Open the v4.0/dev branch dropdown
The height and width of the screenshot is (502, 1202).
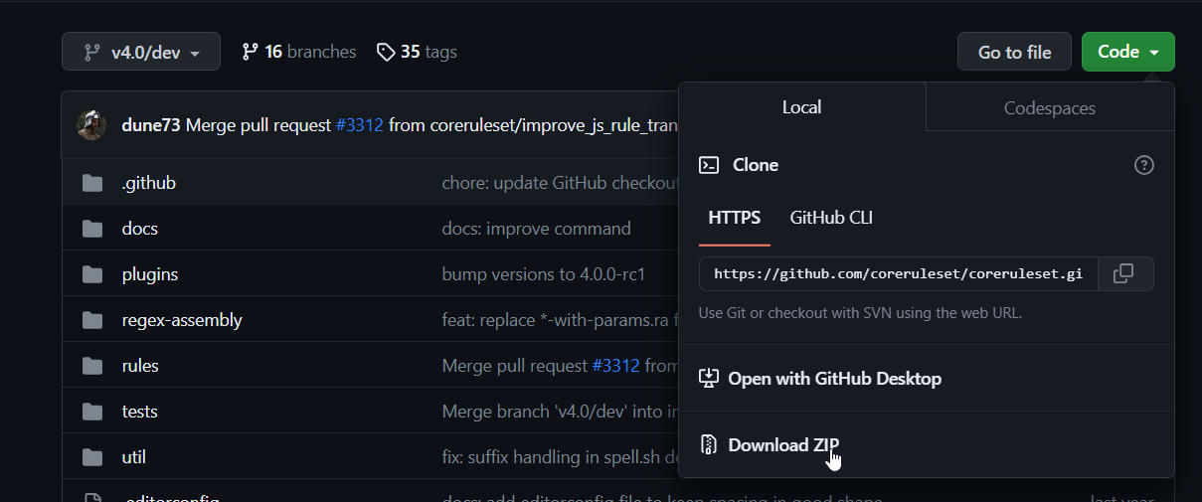(140, 52)
